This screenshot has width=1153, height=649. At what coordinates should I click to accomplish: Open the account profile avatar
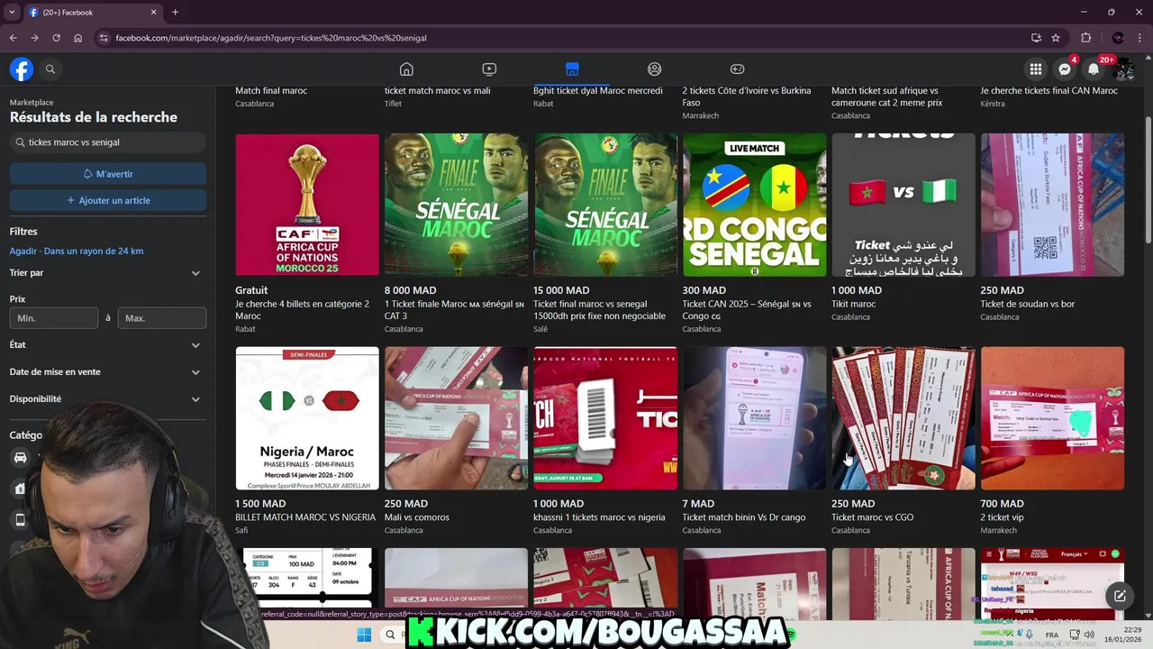[x=1122, y=69]
